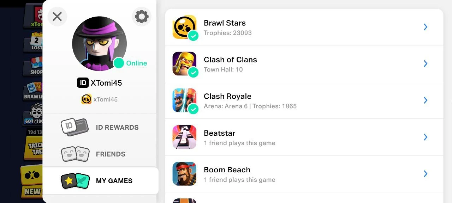This screenshot has width=452, height=203.
Task: Click the Friends smiley faces icon
Action: point(75,154)
